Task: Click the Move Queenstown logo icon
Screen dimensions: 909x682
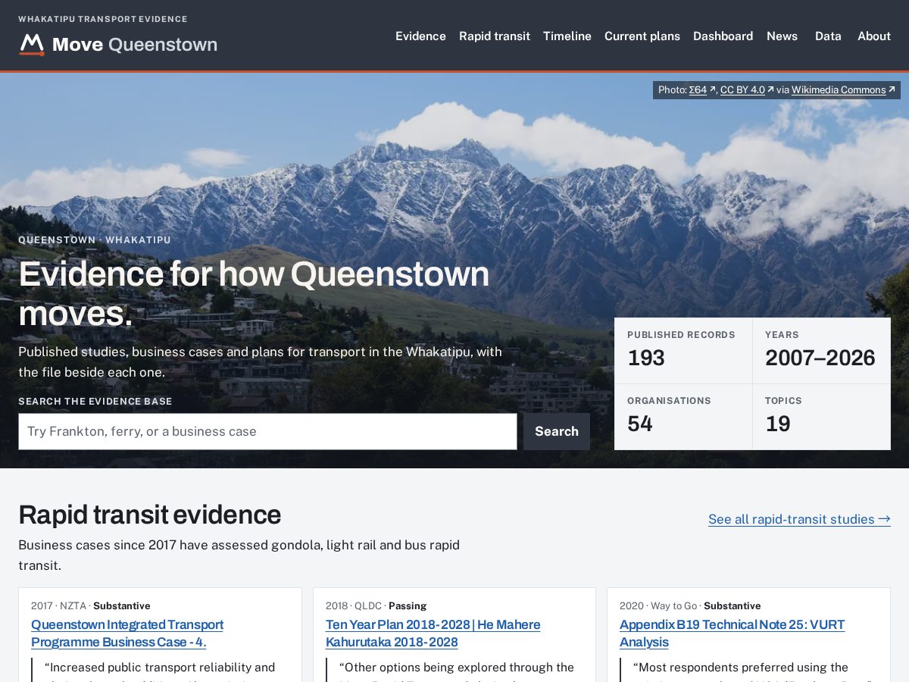Action: click(x=32, y=45)
